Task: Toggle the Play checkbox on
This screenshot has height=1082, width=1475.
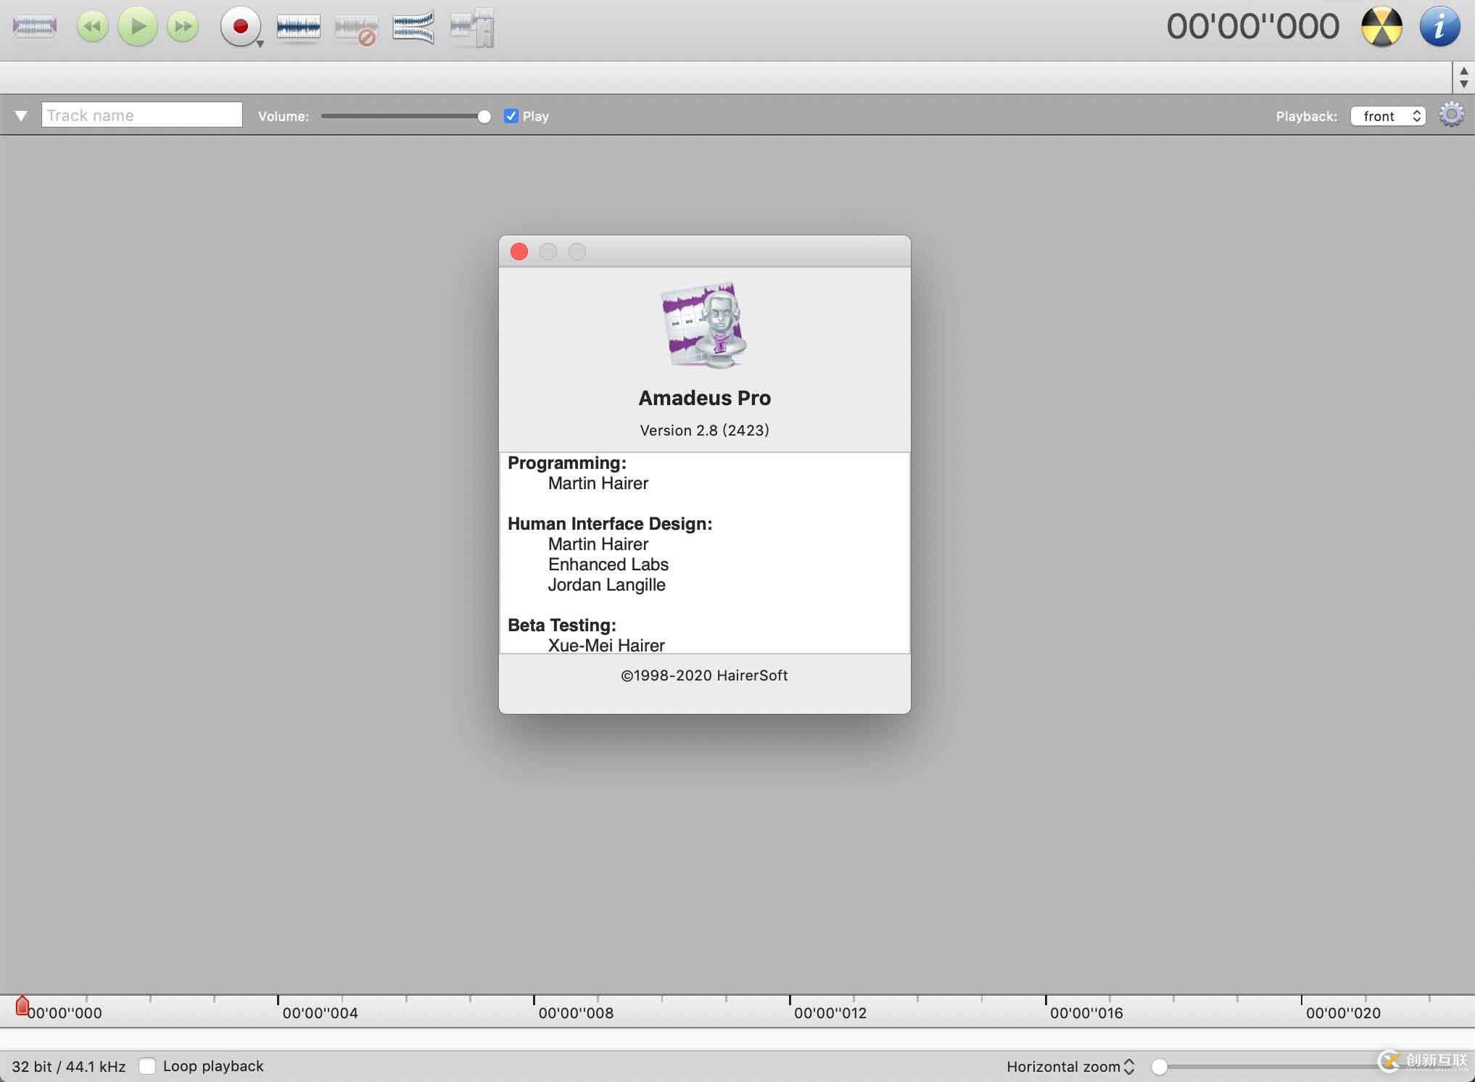Action: click(x=511, y=116)
